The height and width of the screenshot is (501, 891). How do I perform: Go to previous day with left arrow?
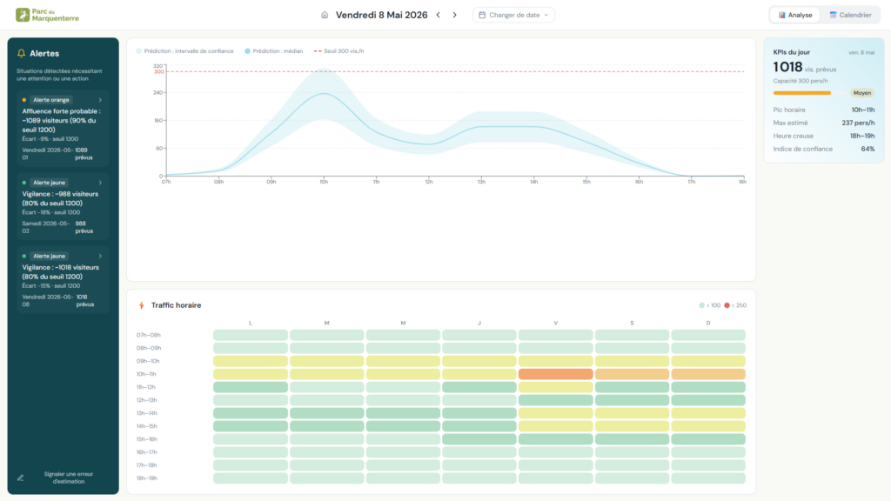coord(439,15)
